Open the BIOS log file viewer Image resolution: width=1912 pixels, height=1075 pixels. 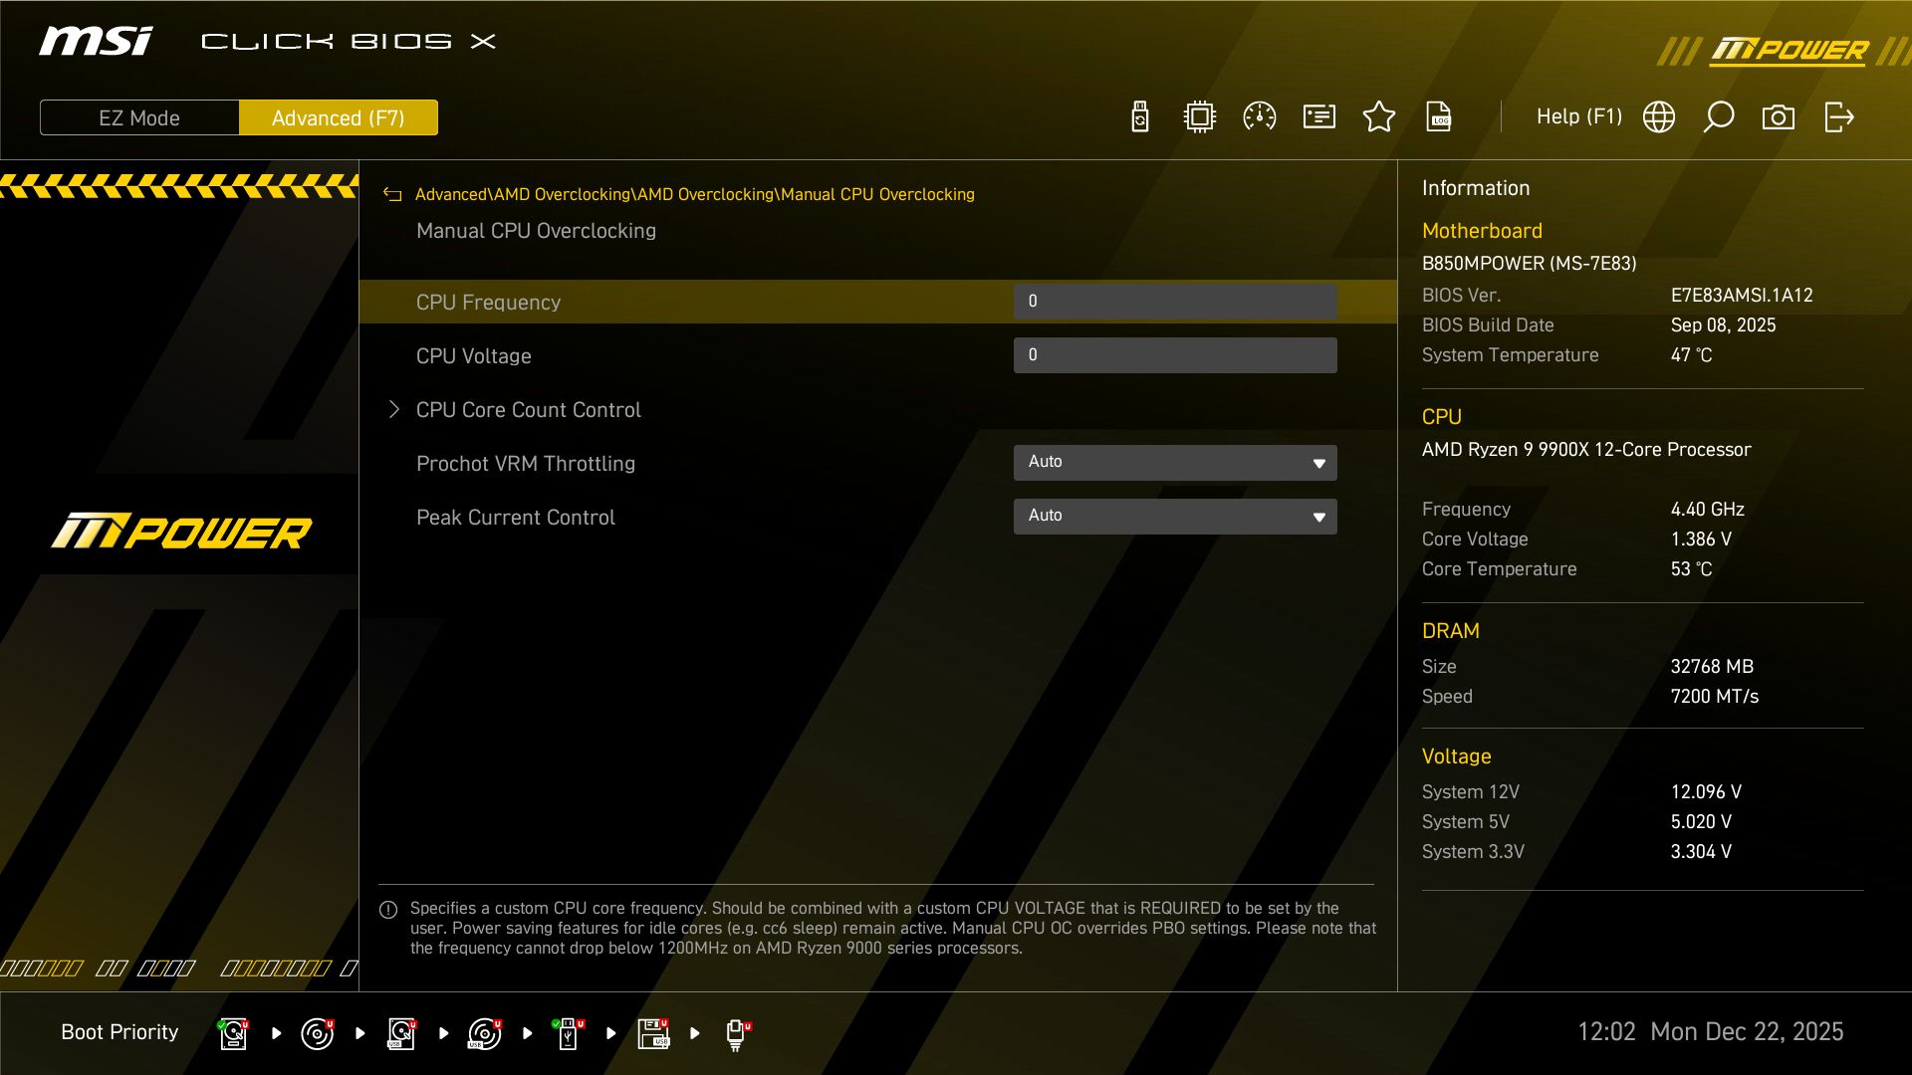click(1439, 116)
